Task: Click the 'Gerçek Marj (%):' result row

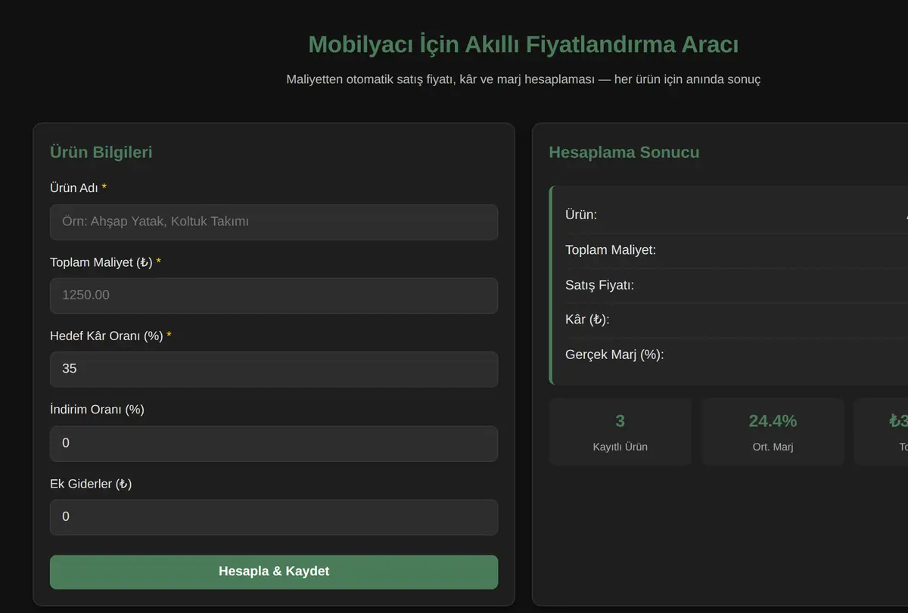Action: tap(736, 354)
